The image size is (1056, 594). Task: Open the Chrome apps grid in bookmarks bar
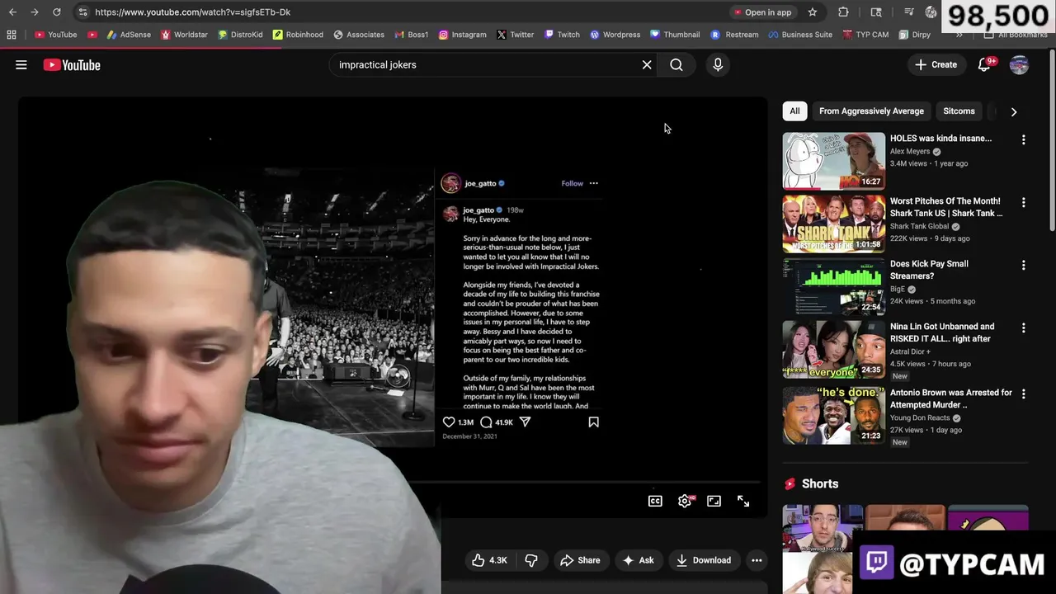point(12,35)
